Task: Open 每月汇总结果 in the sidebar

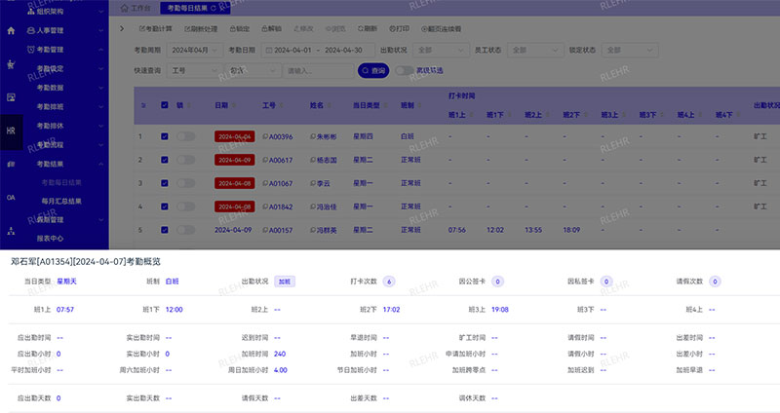Action: [x=61, y=201]
